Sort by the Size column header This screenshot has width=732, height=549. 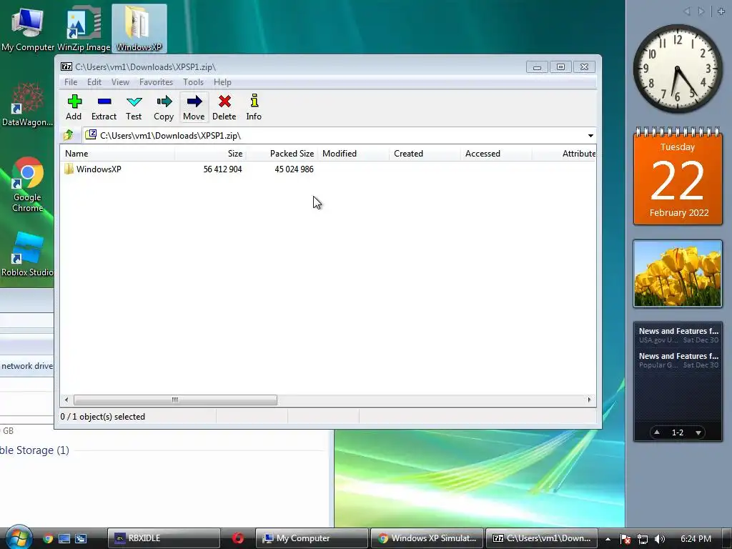211,154
